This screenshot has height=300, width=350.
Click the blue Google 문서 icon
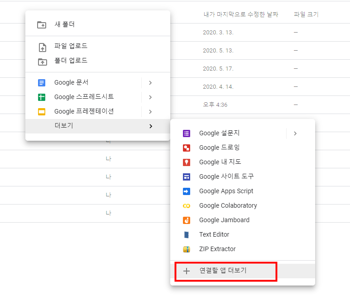click(42, 83)
